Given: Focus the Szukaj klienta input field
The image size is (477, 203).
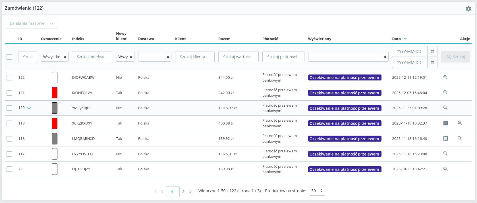Looking at the screenshot, I should [195, 57].
